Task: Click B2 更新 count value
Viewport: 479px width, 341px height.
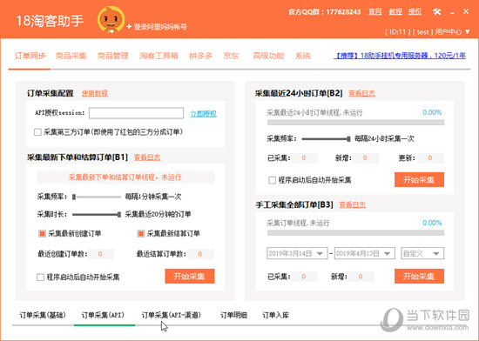Action: coord(430,158)
